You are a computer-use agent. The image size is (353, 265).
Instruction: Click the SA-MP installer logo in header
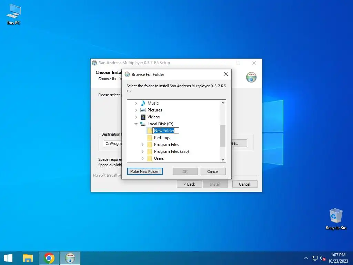(x=251, y=77)
